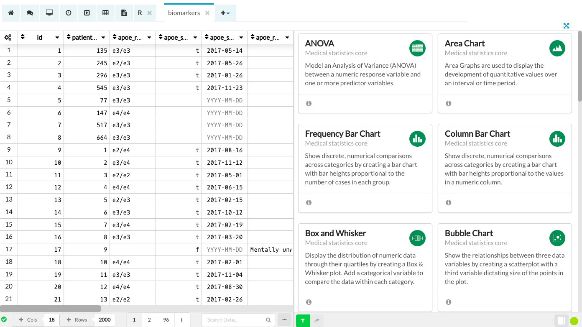This screenshot has height=327, width=582.
Task: Click the gears icon in the table corner
Action: pos(8,37)
